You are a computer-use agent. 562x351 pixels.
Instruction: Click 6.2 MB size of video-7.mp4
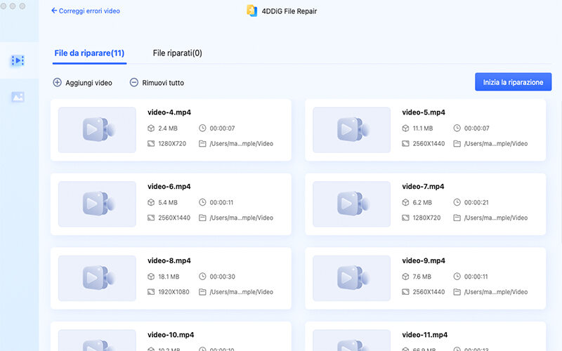pyautogui.click(x=422, y=202)
